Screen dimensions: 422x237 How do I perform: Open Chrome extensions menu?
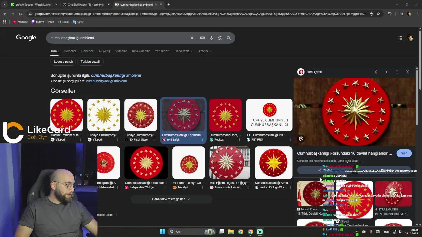click(389, 14)
